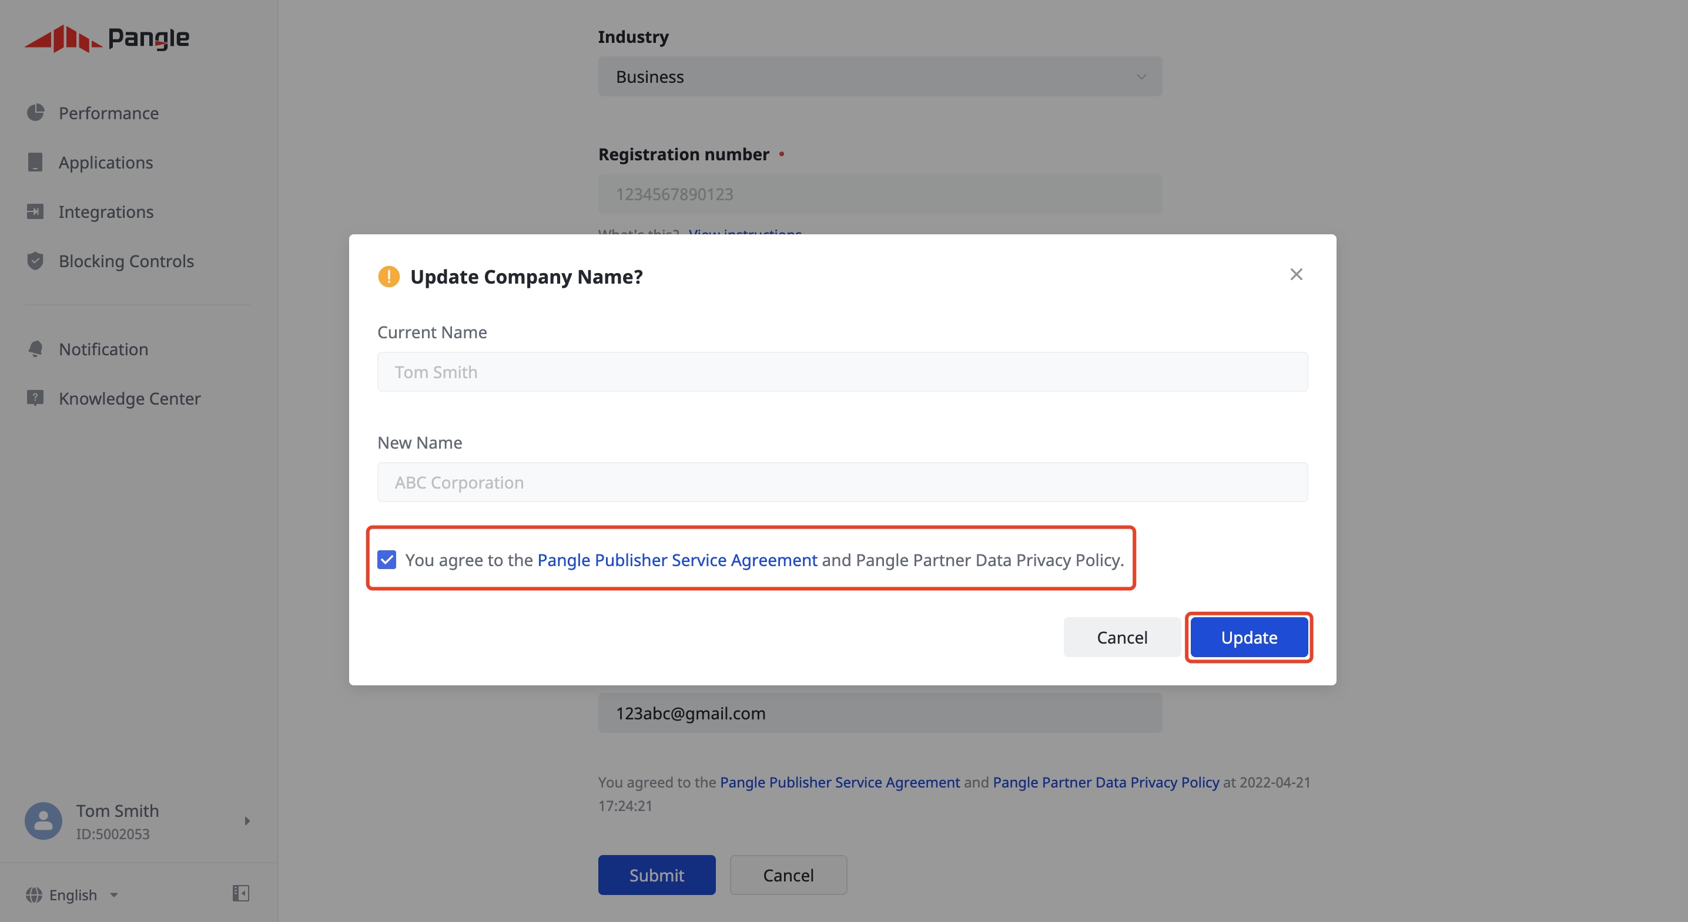This screenshot has height=922, width=1688.
Task: Click the Integrations arrow icon
Action: [35, 211]
